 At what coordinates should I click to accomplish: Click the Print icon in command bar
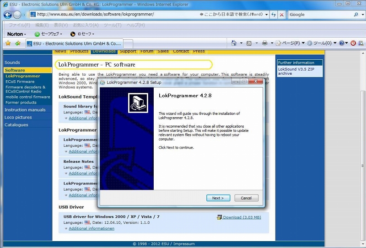tap(264, 43)
